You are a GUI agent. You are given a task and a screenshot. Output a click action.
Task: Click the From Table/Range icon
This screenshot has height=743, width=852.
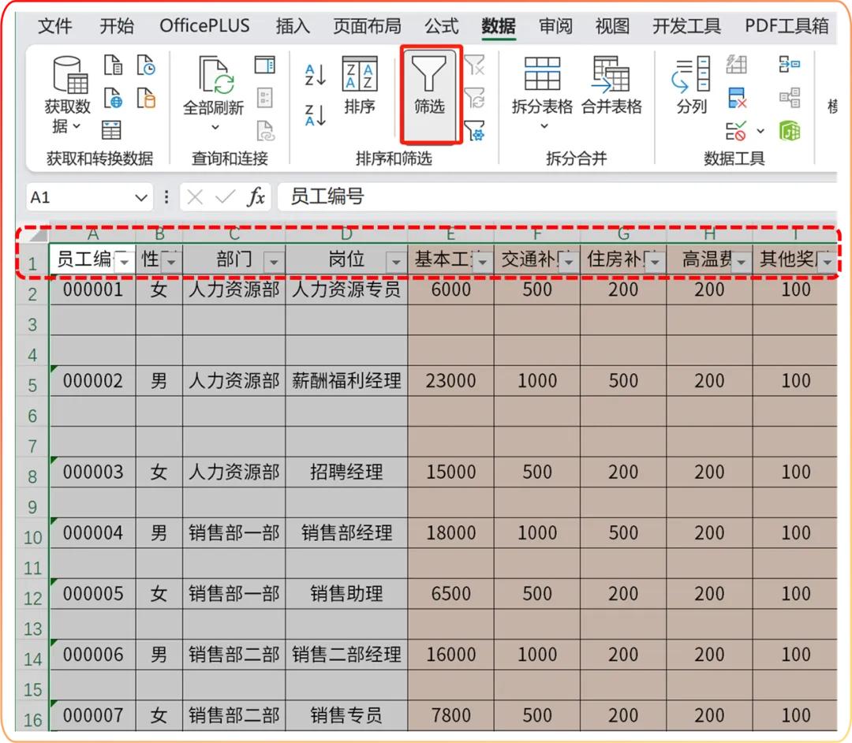coord(111,130)
